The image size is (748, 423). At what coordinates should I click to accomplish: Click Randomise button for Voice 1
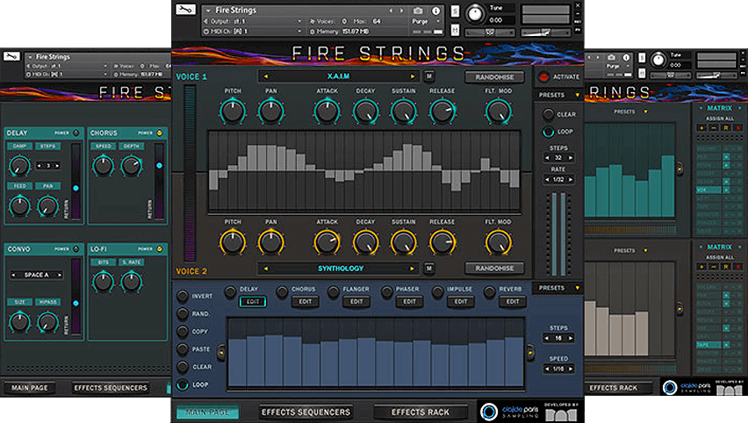point(494,77)
